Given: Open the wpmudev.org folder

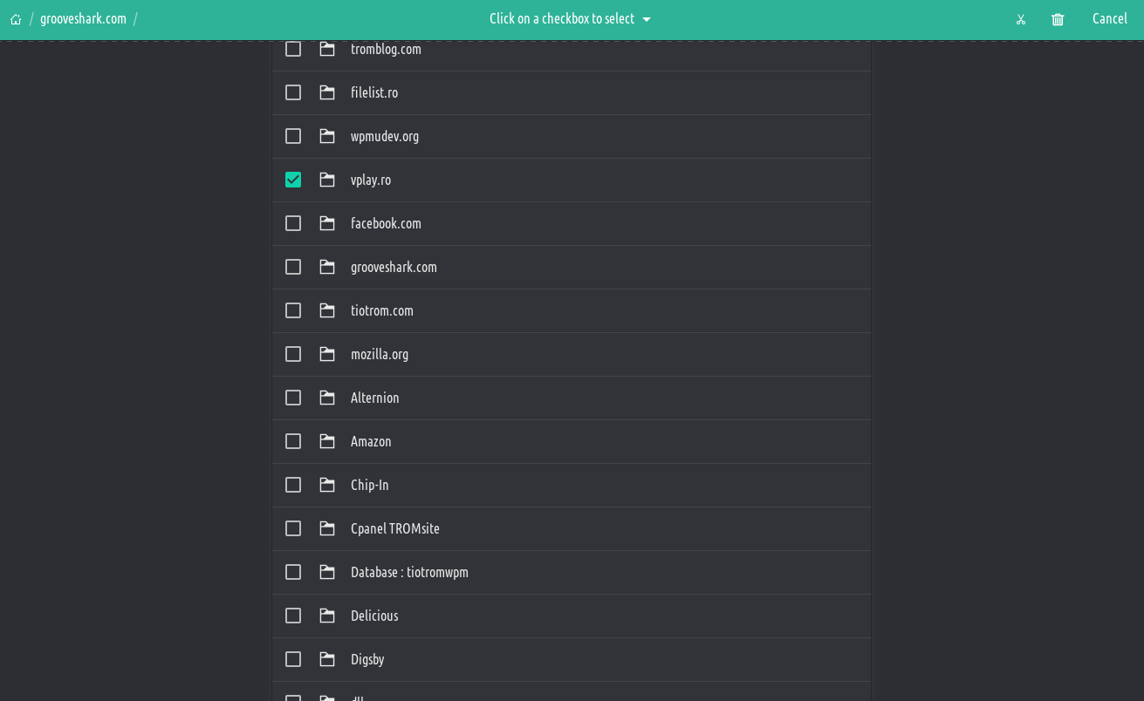Looking at the screenshot, I should point(384,136).
